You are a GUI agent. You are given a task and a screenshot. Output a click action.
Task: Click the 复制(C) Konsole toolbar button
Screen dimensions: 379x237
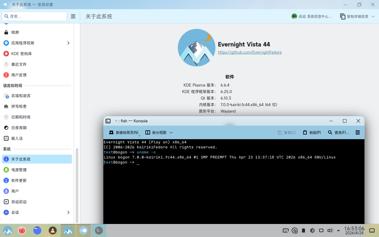pos(287,132)
